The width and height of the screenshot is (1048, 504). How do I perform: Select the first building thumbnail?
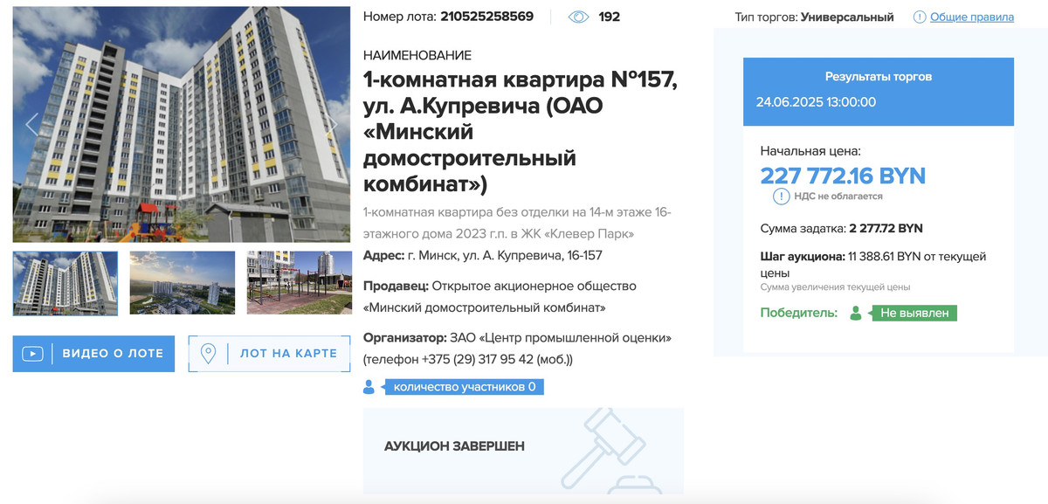tap(65, 283)
